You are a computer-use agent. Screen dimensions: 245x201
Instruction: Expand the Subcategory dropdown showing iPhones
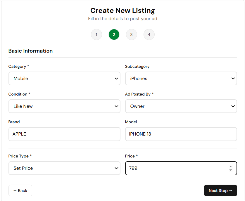click(x=181, y=79)
